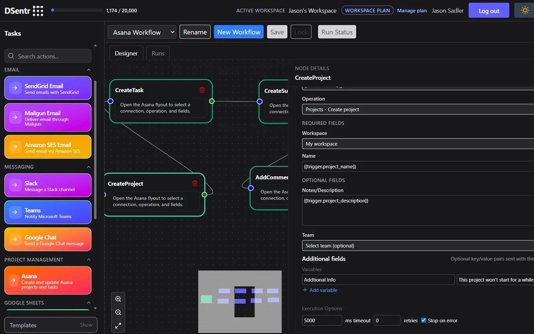Open the Asana Workflow dropdown

(x=142, y=32)
